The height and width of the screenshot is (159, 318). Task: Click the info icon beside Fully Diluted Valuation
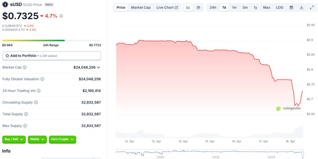42,79
